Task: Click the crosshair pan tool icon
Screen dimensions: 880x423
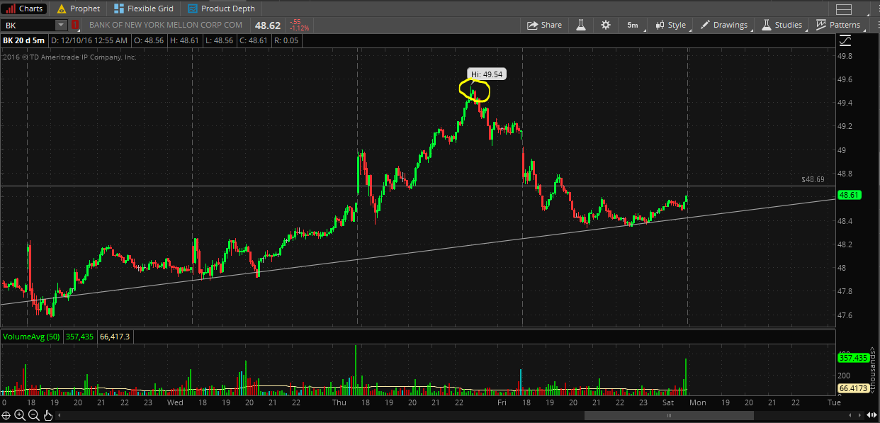Action: click(x=6, y=415)
